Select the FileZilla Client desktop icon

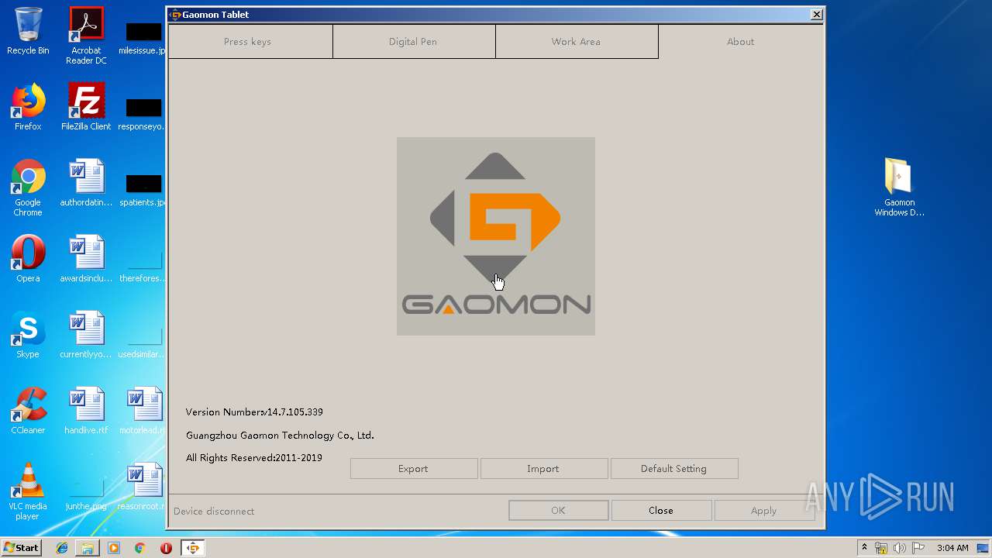coord(86,107)
